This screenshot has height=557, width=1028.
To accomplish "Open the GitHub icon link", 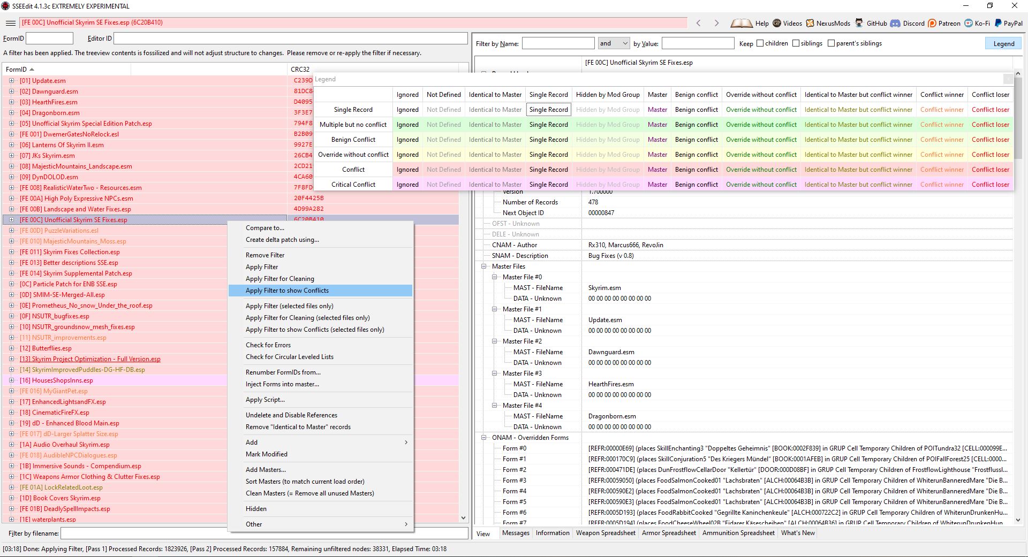I will 859,23.
